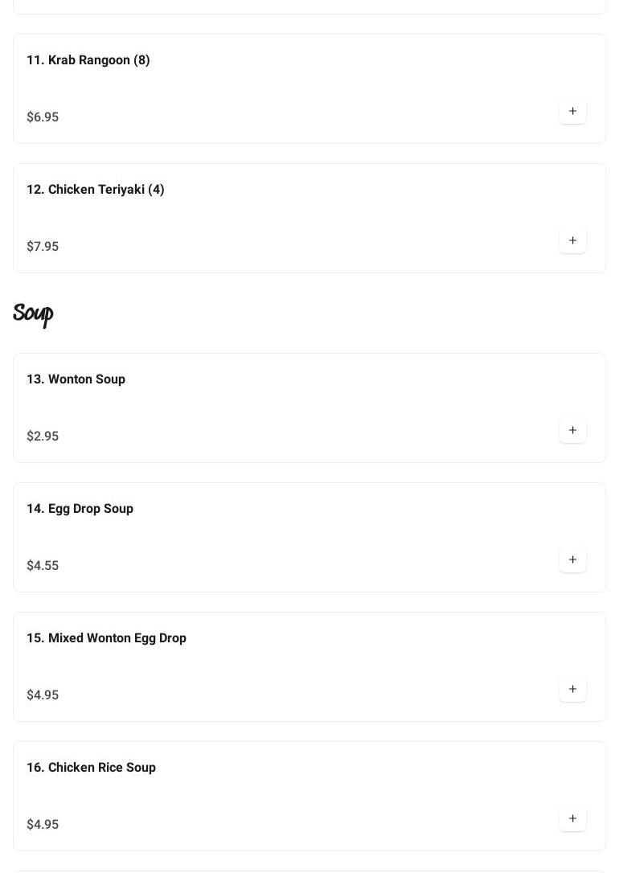Select the Chicken Rice Soup menu card
619x873 pixels.
[309, 796]
